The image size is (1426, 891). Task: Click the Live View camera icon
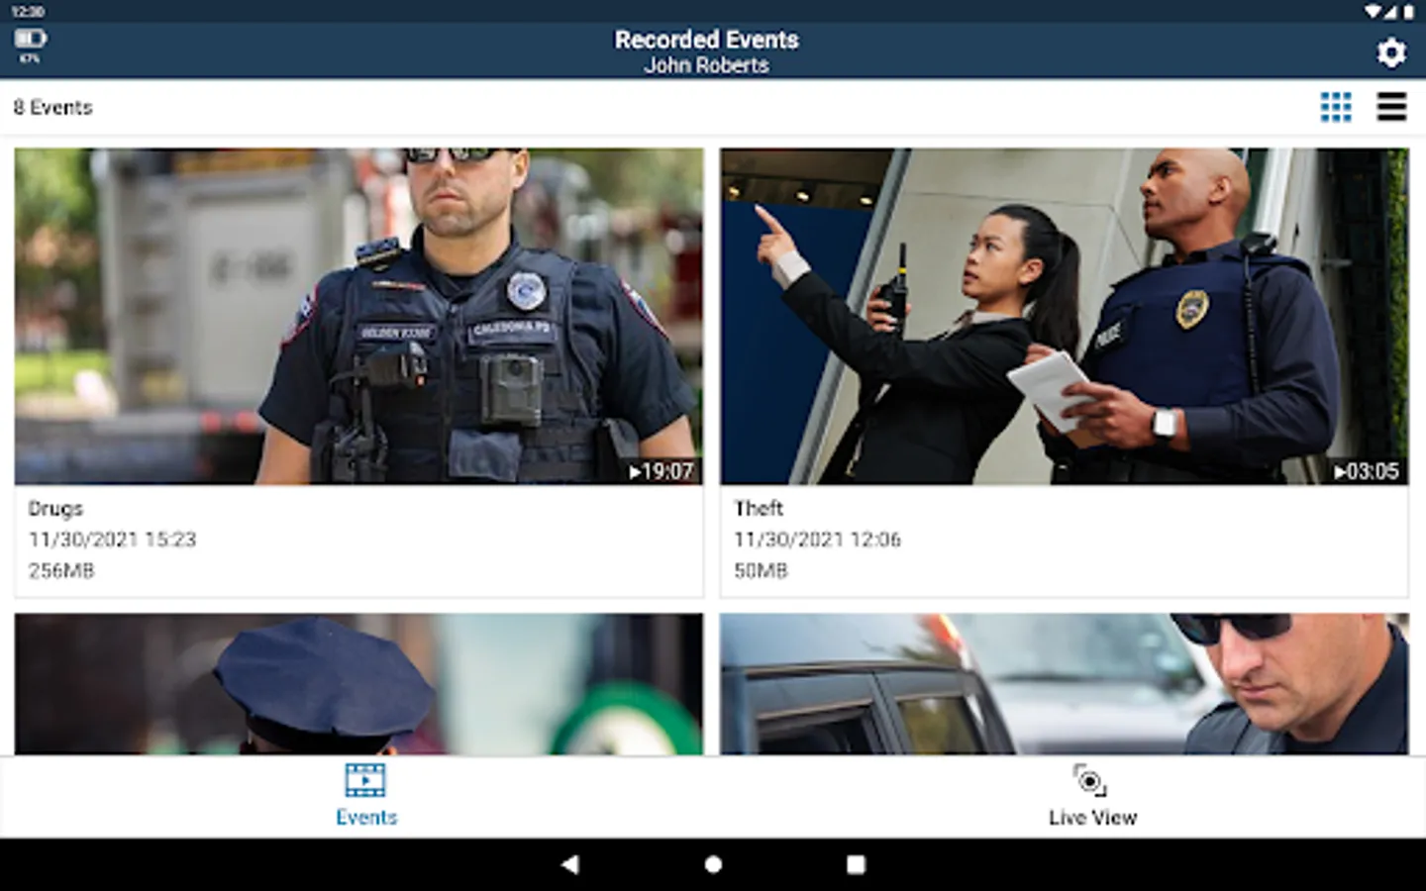1090,780
